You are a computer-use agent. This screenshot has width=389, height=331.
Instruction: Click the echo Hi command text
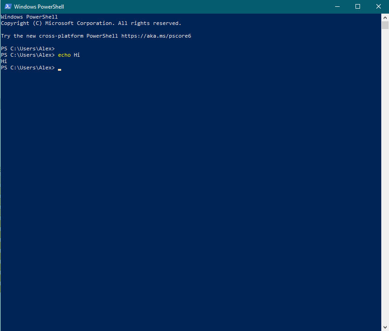68,55
